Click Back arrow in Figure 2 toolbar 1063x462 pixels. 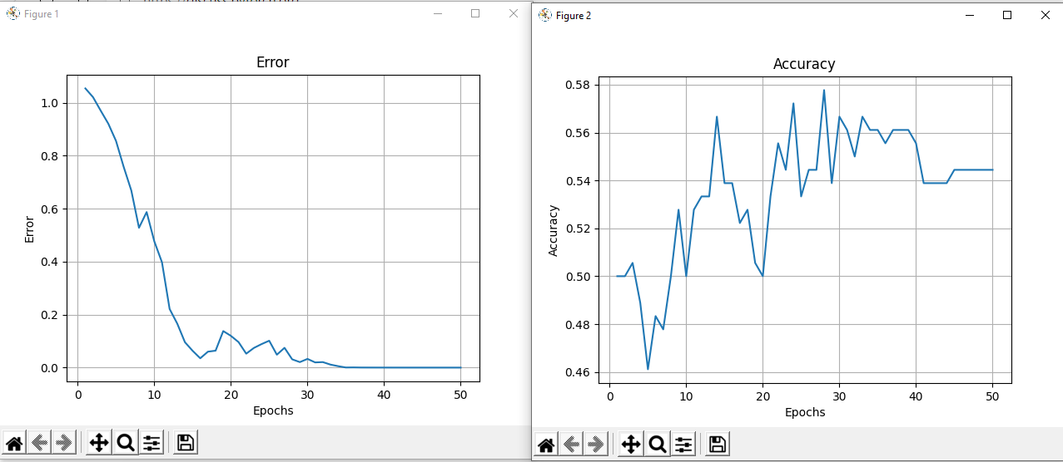[x=570, y=445]
